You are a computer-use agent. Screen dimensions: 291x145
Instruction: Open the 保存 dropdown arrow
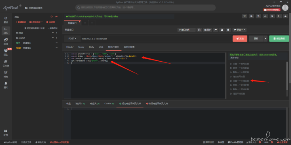[266, 39]
